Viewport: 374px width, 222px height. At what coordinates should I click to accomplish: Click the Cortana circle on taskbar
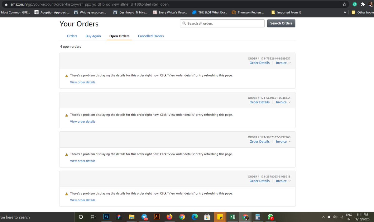[81, 217]
